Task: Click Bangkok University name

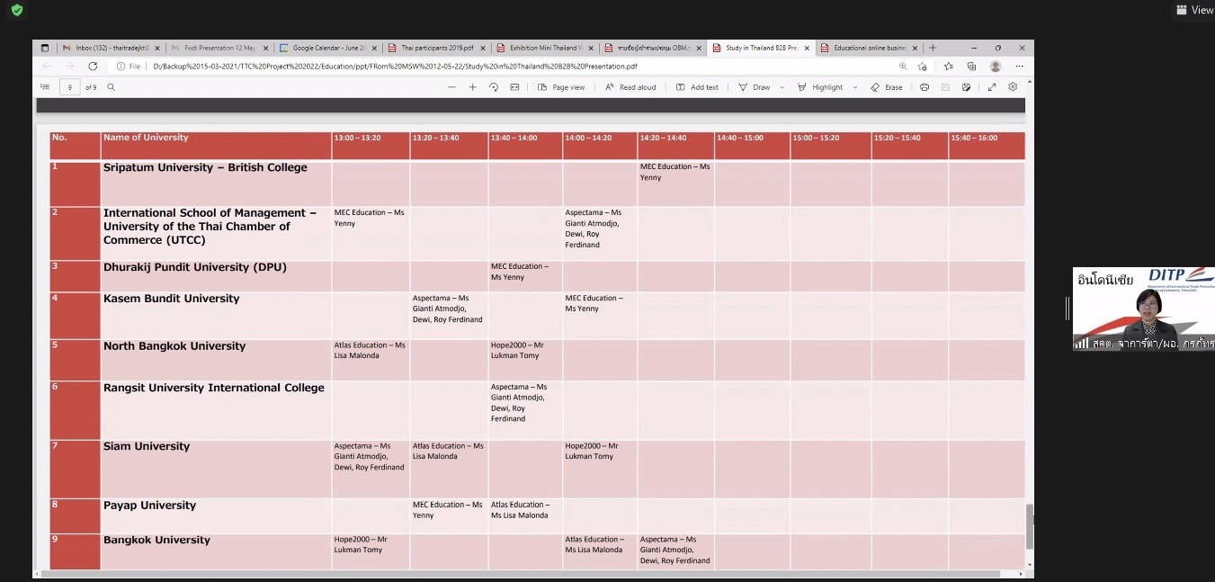Action: pos(156,541)
